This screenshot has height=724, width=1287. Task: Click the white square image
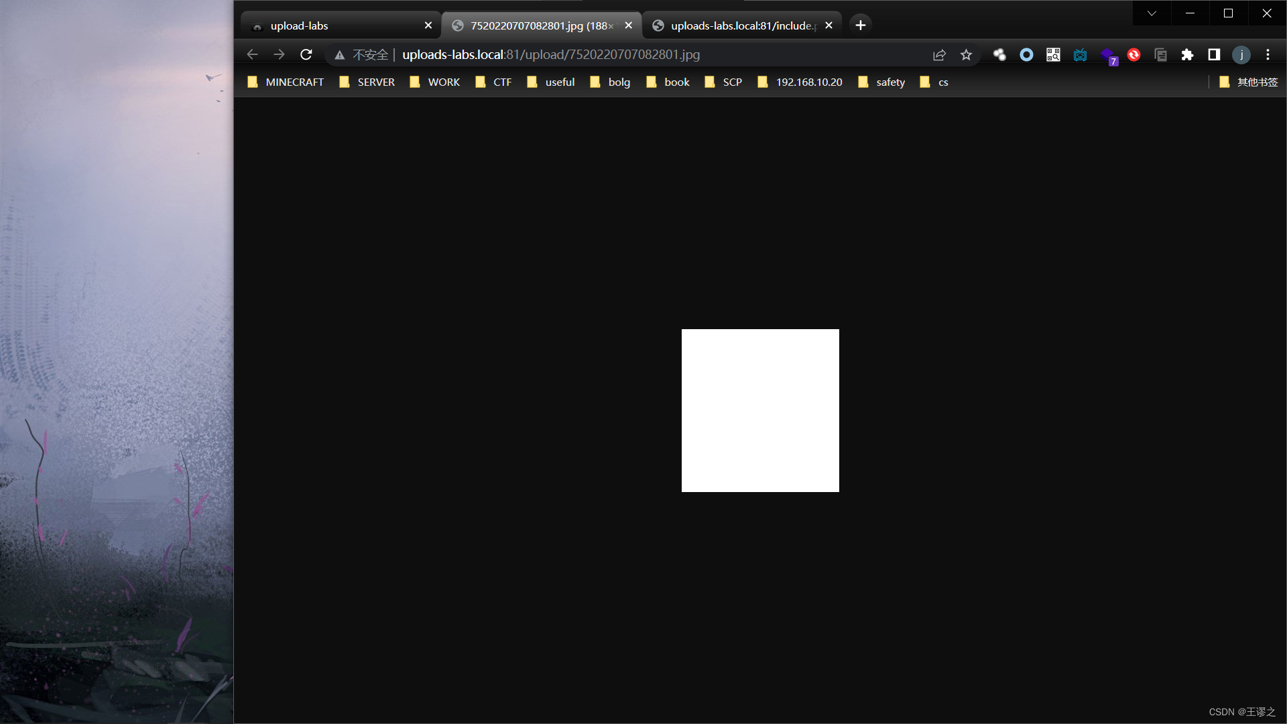(x=760, y=410)
